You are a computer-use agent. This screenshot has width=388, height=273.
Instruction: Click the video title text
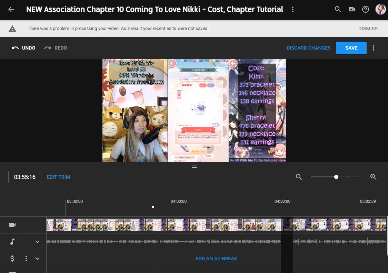pos(155,9)
